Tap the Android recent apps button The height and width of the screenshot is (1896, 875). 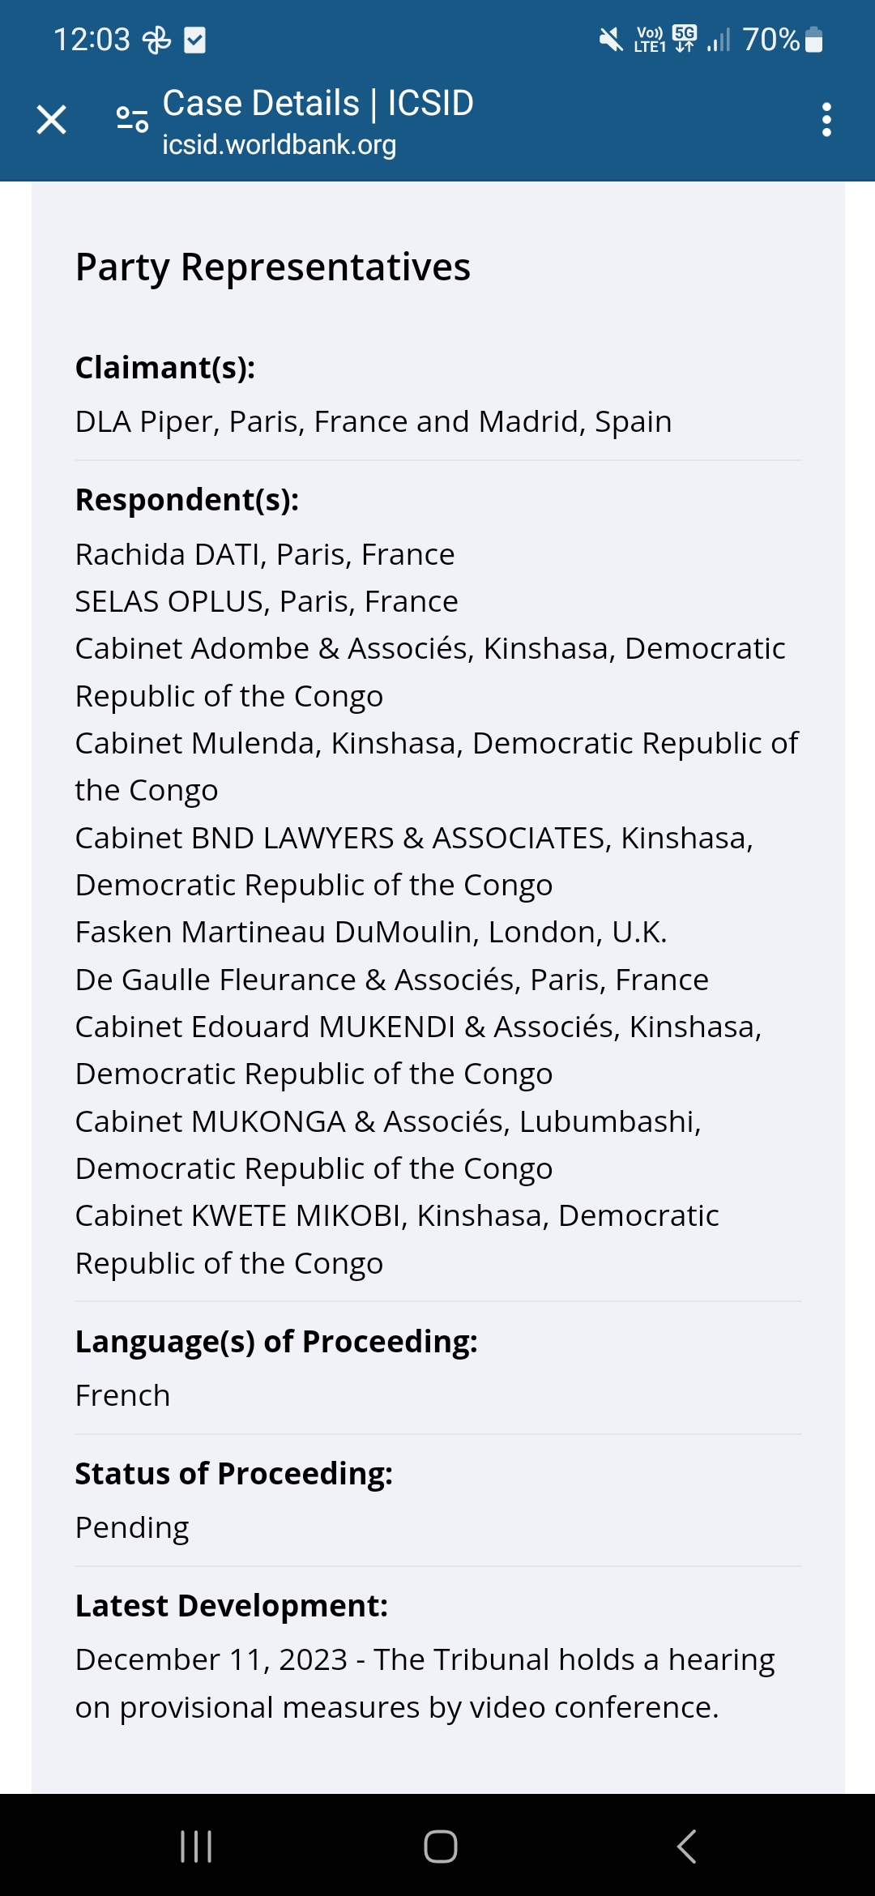pyautogui.click(x=196, y=1847)
